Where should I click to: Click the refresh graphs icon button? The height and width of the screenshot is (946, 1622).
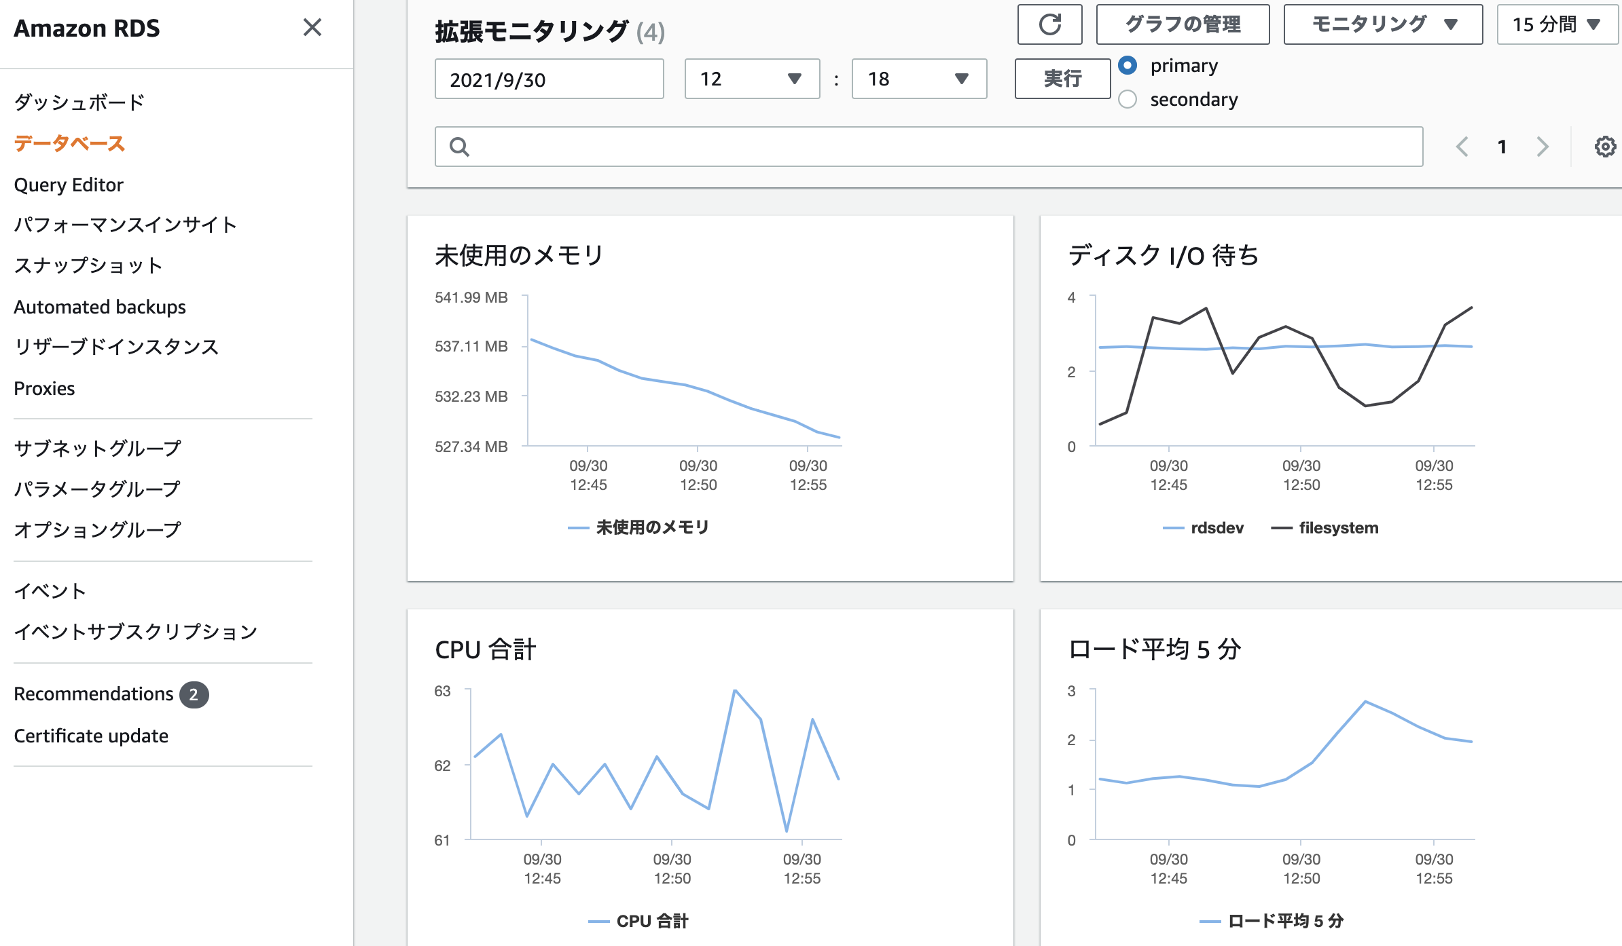click(1049, 24)
